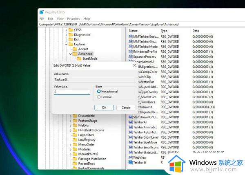Click the registry path address bar
245x175 pixels.
(x=142, y=25)
